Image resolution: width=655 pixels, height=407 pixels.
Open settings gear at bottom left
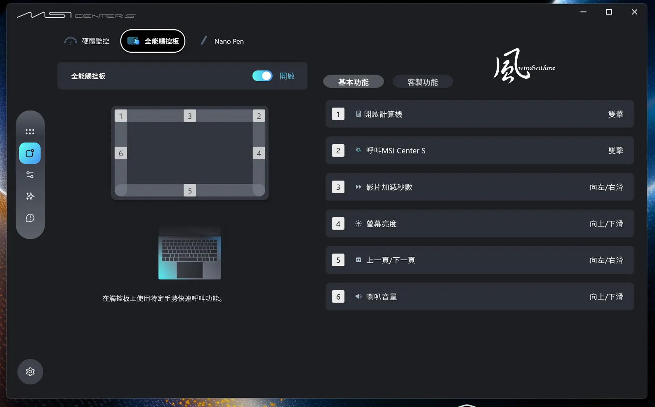pyautogui.click(x=30, y=372)
